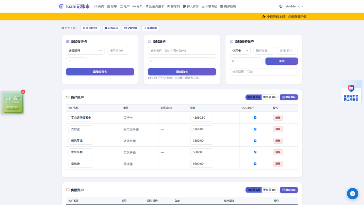This screenshot has width=364, height=205.
Task: Focus the 信用额度 (可选) input
Action: (x=264, y=72)
